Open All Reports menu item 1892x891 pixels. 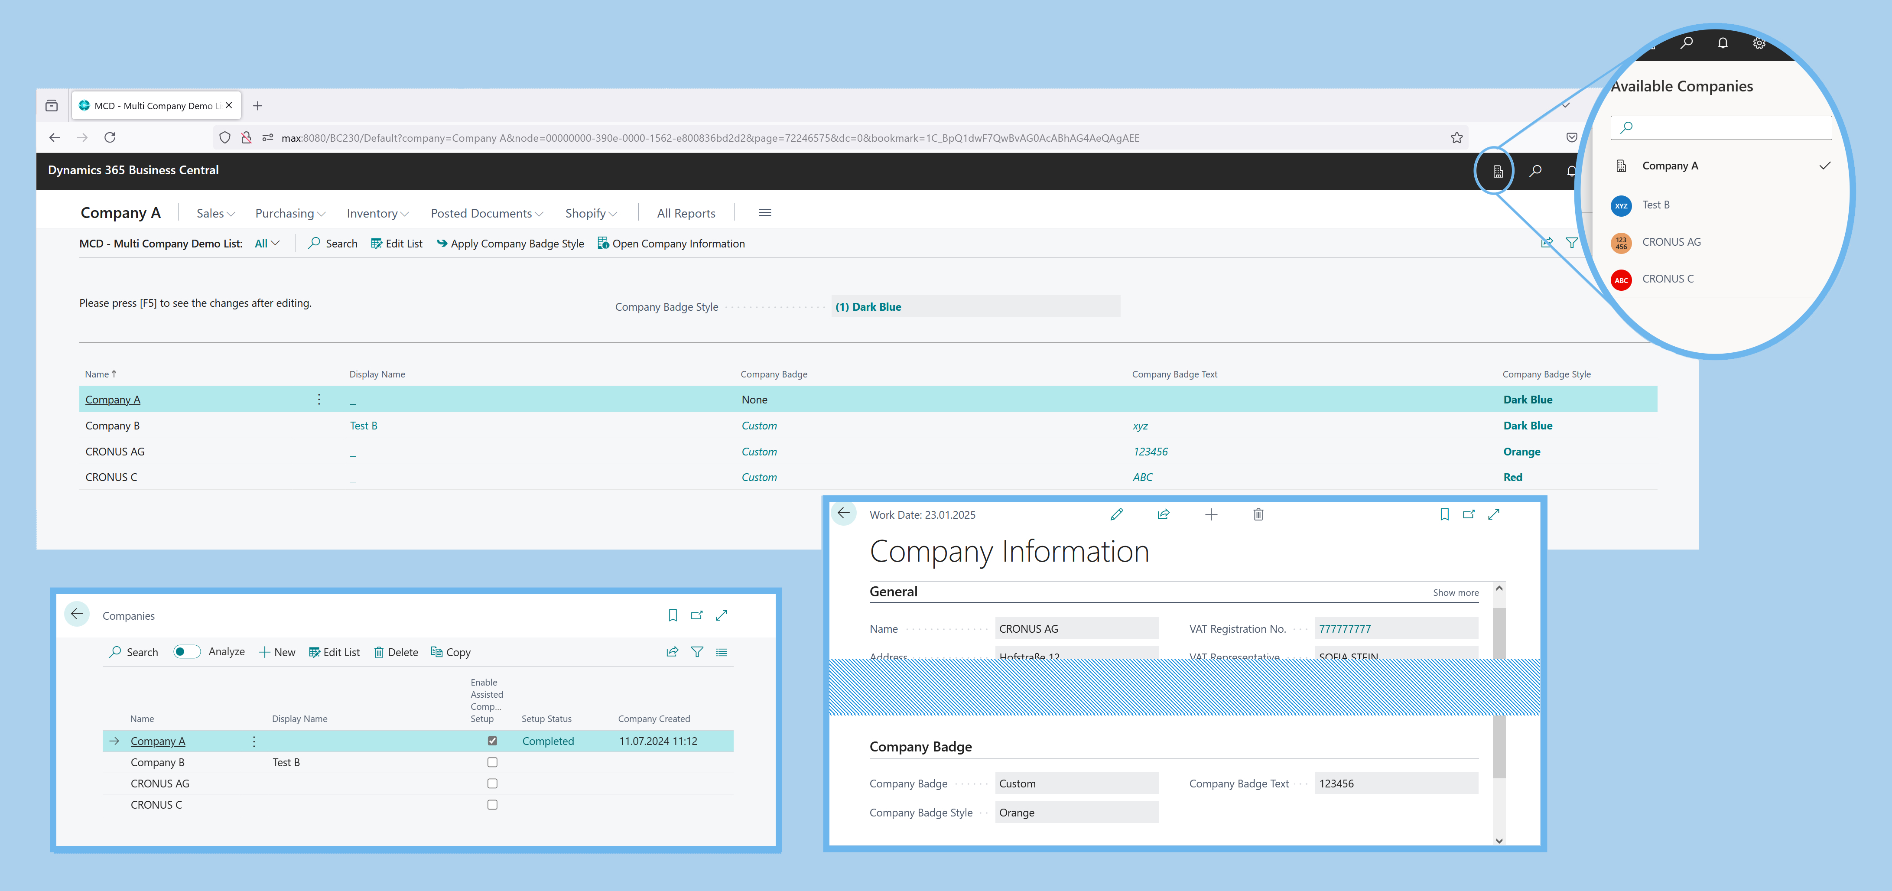click(x=685, y=213)
